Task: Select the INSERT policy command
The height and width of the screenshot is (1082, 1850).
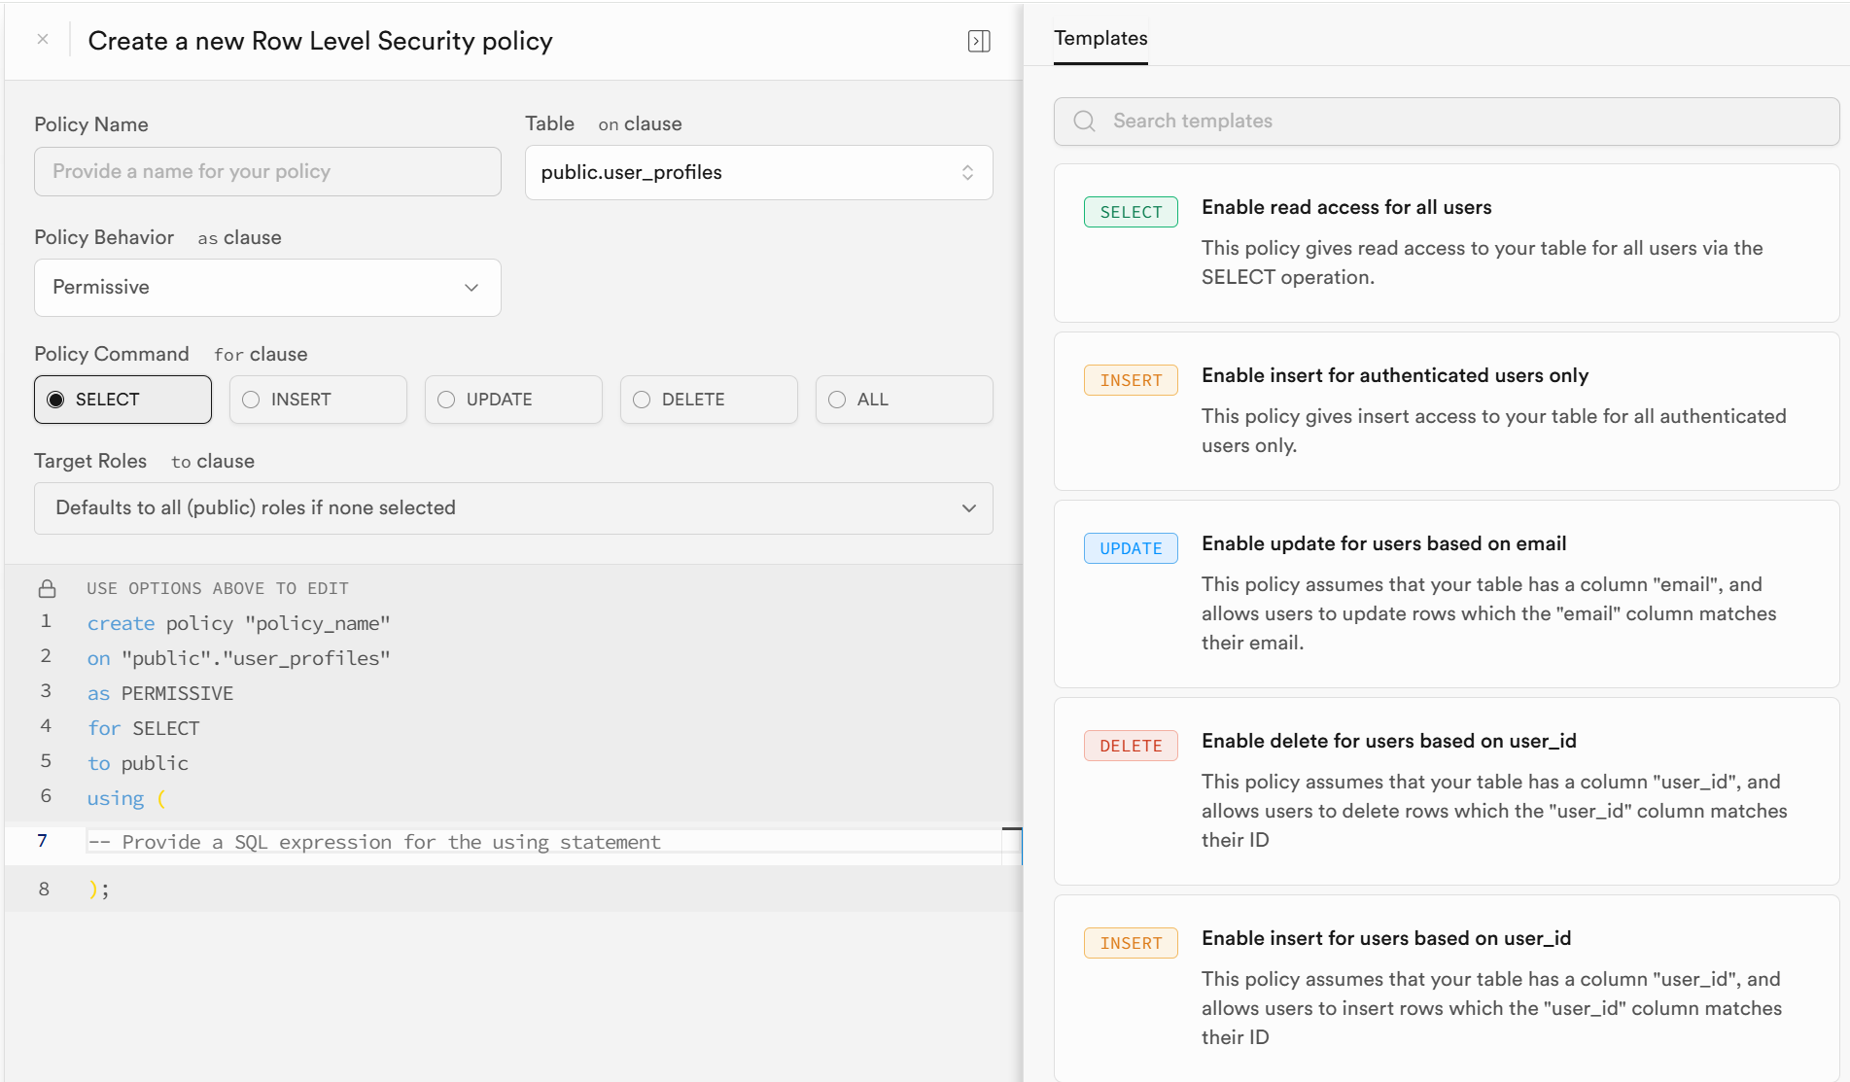Action: pyautogui.click(x=318, y=400)
